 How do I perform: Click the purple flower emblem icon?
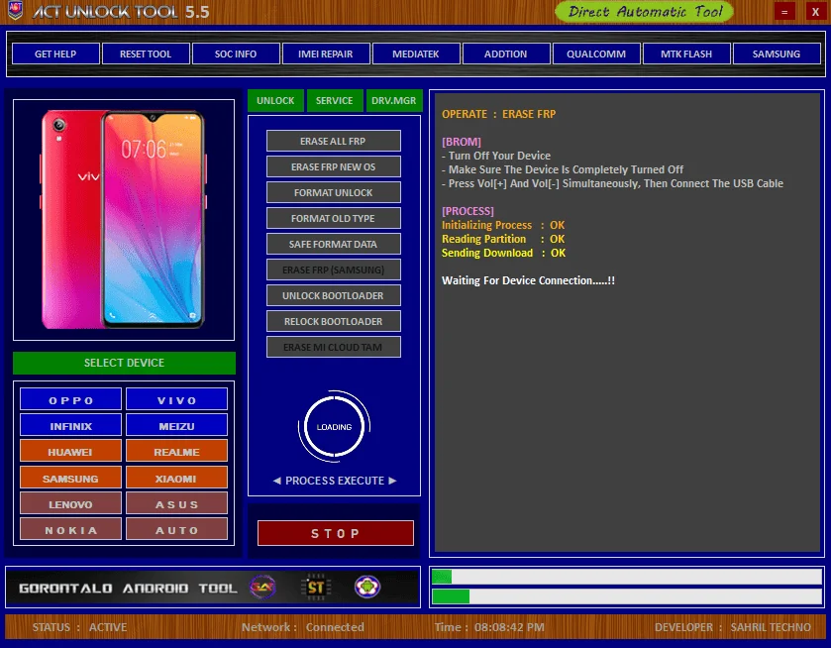pos(366,587)
